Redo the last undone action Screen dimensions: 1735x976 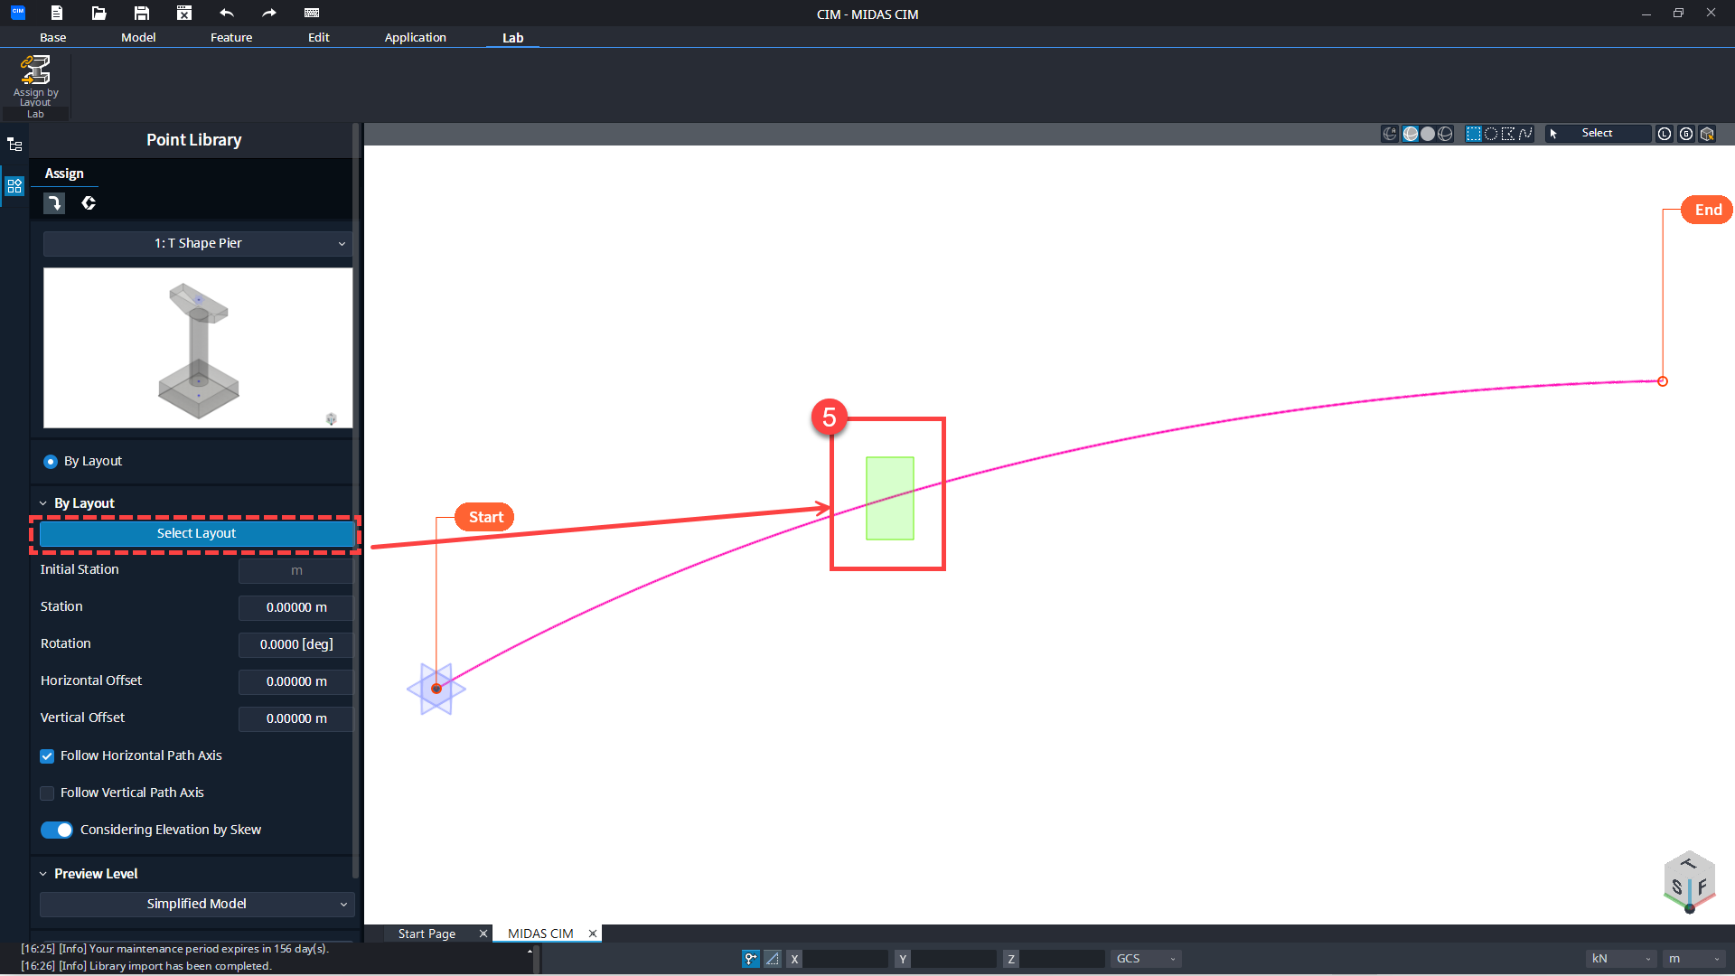coord(269,13)
